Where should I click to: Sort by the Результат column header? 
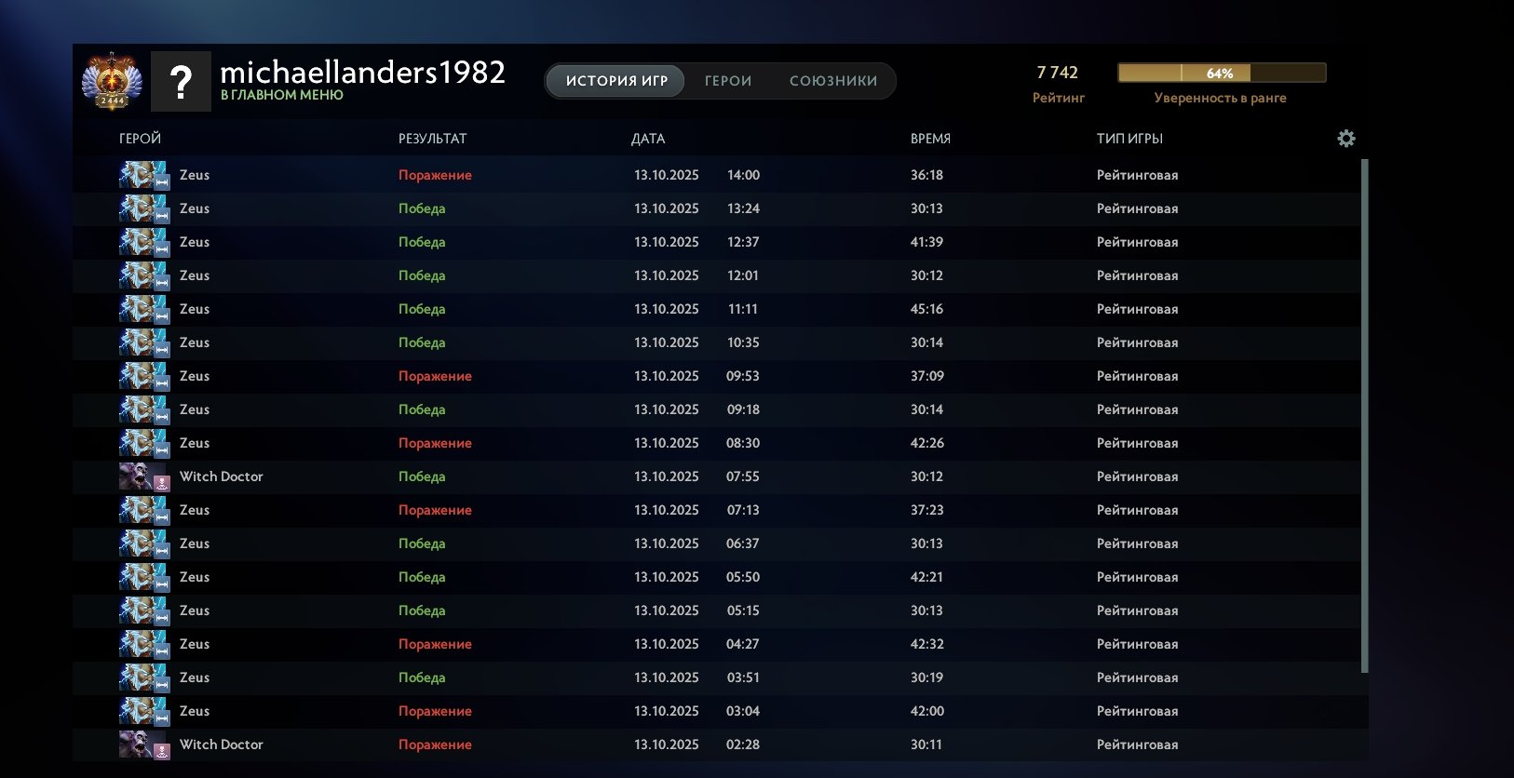pos(432,139)
